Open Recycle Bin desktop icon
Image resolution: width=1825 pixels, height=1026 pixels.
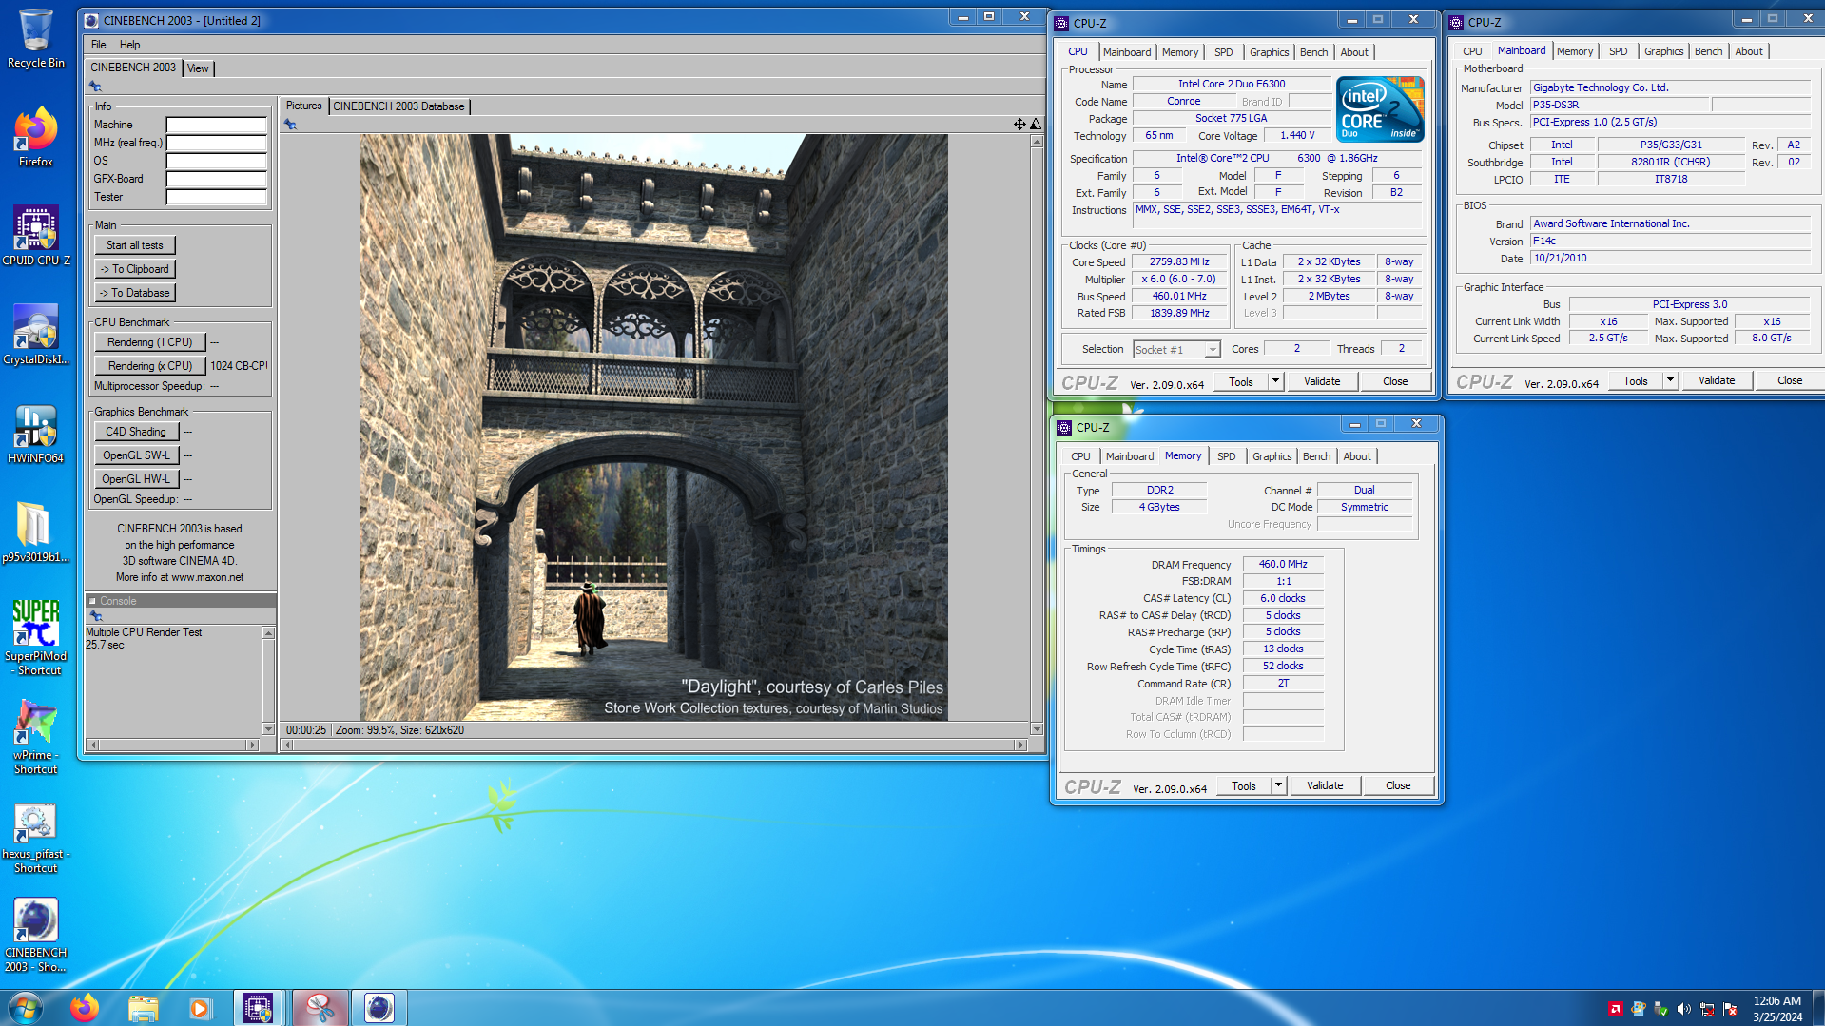(36, 38)
